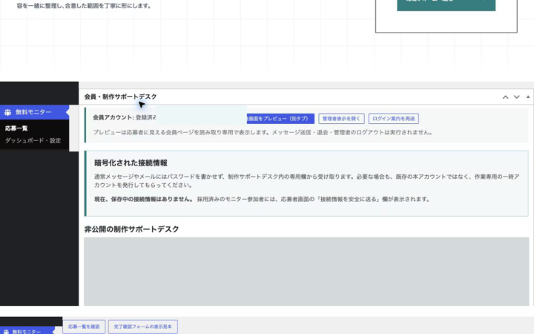Click 管理者表示を開く button
The height and width of the screenshot is (334, 534).
coord(341,119)
